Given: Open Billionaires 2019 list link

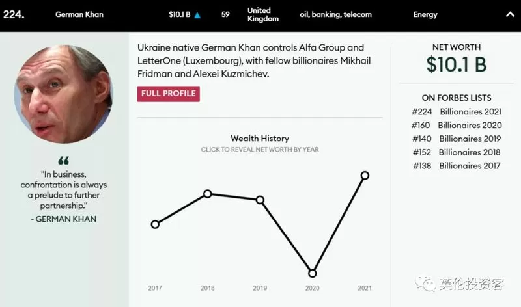Looking at the screenshot, I should pyautogui.click(x=470, y=139).
